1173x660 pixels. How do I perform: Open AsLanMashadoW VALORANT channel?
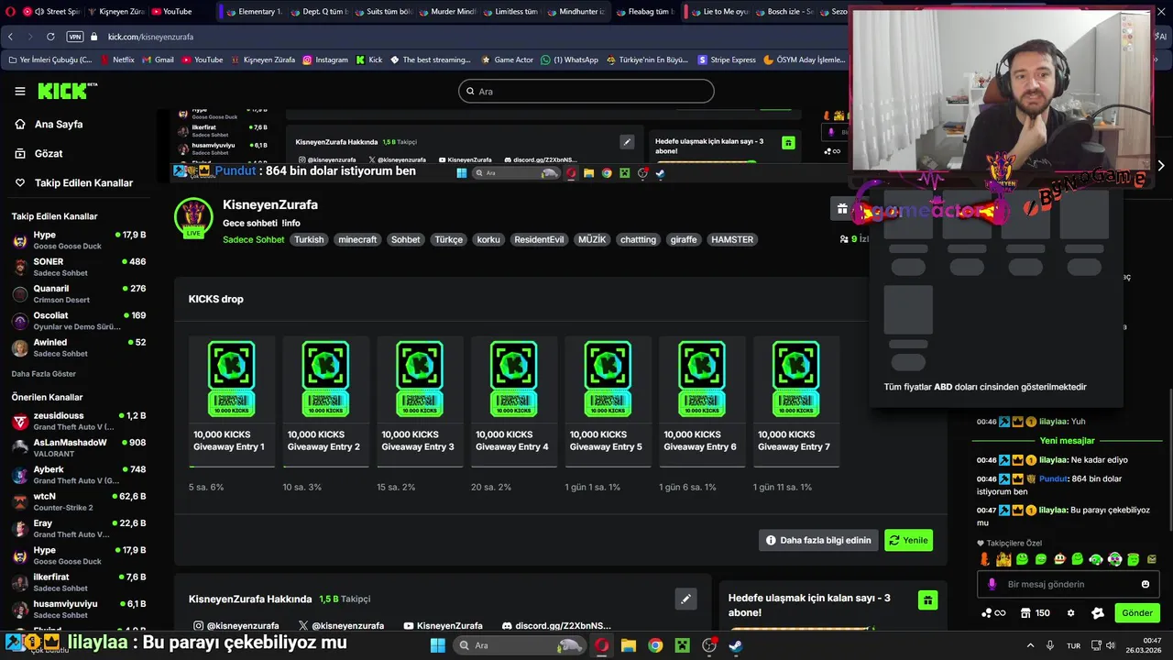tap(79, 447)
